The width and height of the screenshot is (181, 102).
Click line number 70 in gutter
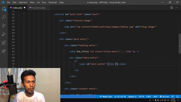click(13, 64)
